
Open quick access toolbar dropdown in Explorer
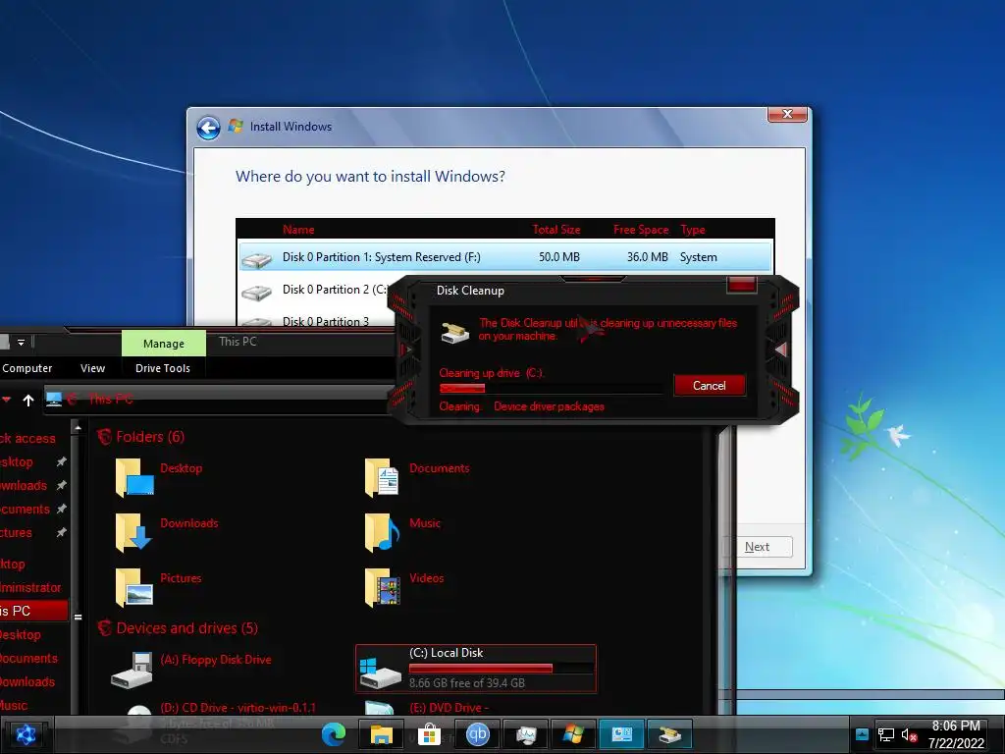coord(22,343)
